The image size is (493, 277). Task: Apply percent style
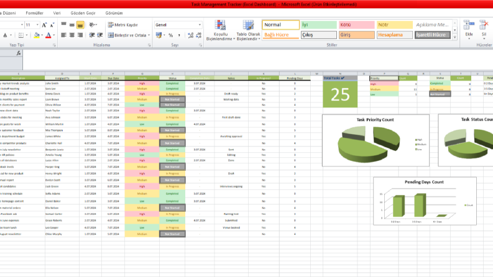[x=171, y=35]
